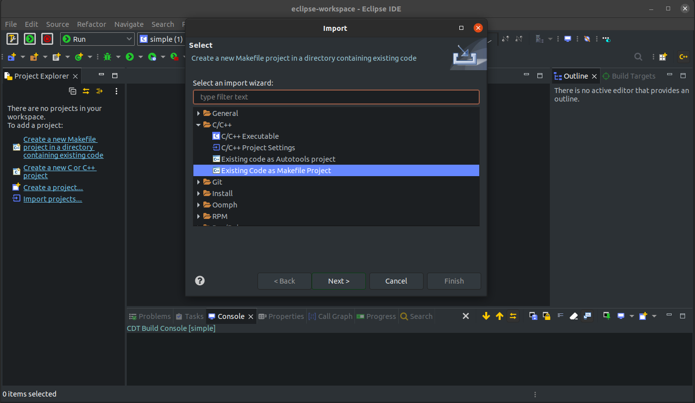Click the Open Console icon with plus
The height and width of the screenshot is (403, 695).
tap(643, 316)
